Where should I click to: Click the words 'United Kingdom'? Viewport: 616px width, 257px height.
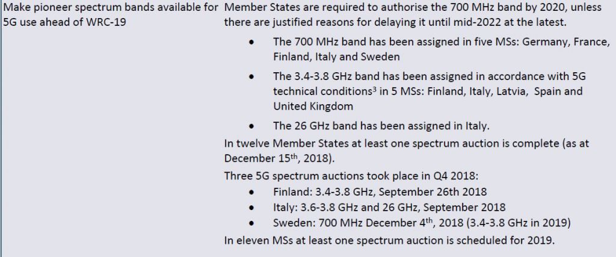pos(313,106)
